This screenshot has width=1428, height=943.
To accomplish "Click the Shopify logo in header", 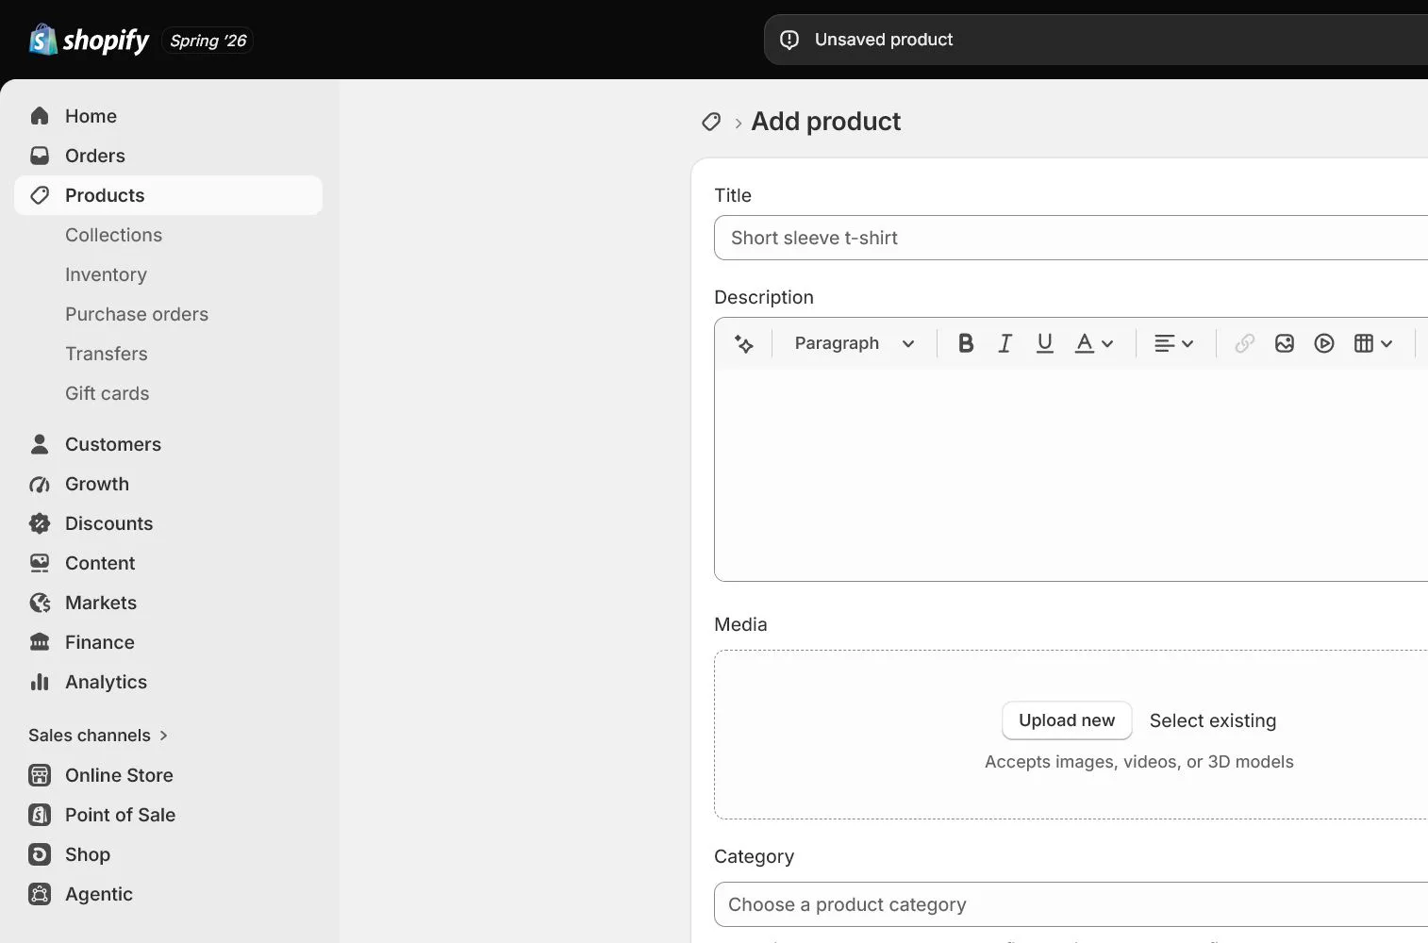I will click(x=89, y=40).
